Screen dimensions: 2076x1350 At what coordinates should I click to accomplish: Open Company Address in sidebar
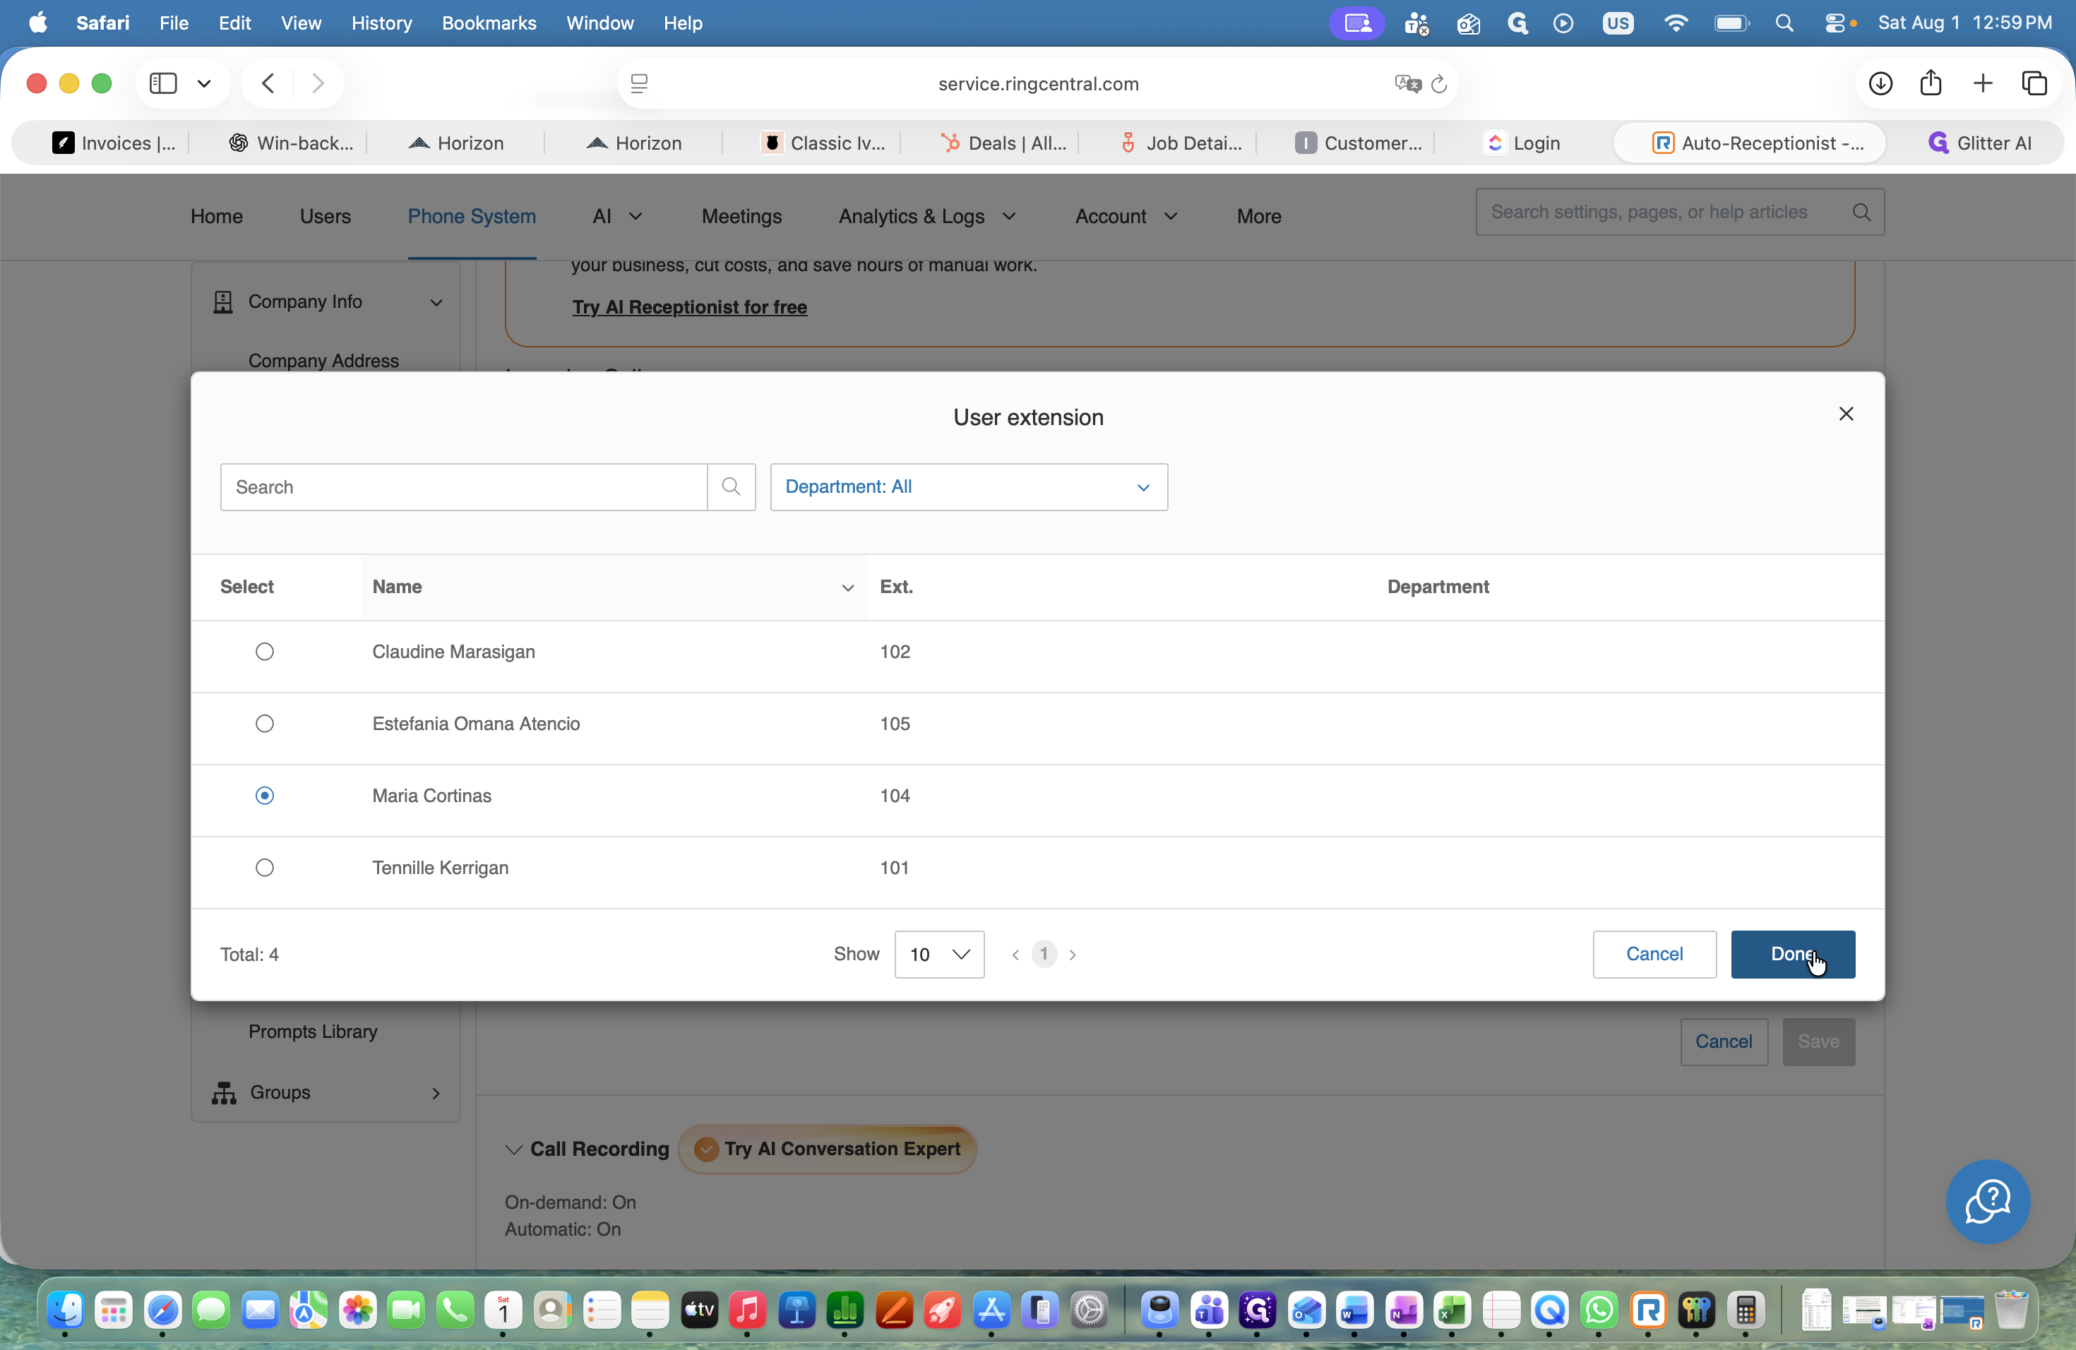tap(323, 361)
